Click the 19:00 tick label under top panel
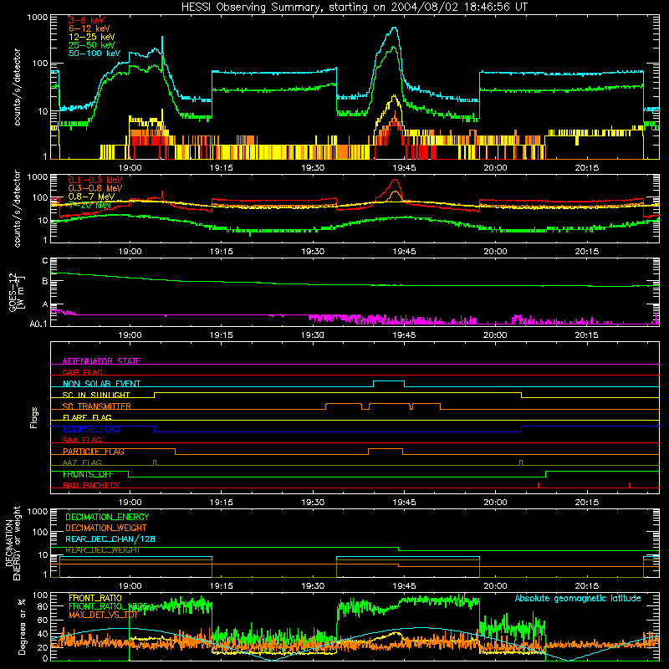The width and height of the screenshot is (669, 669). point(130,168)
